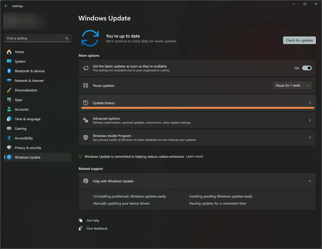Click the green leaf carbon emissions icon

[80, 156]
